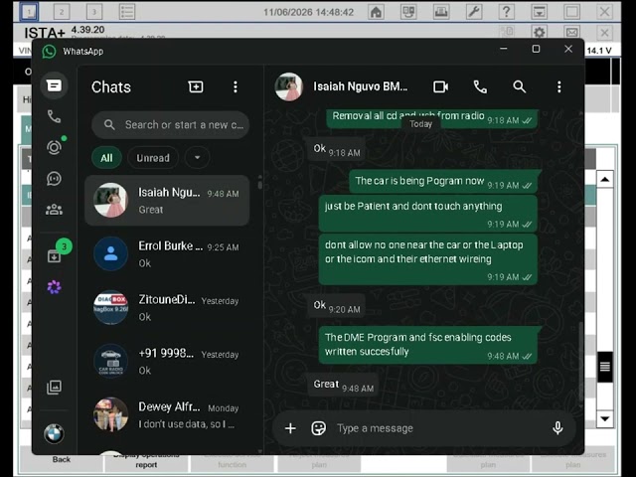Open ISTA+ mail envelope icon

pos(572,32)
